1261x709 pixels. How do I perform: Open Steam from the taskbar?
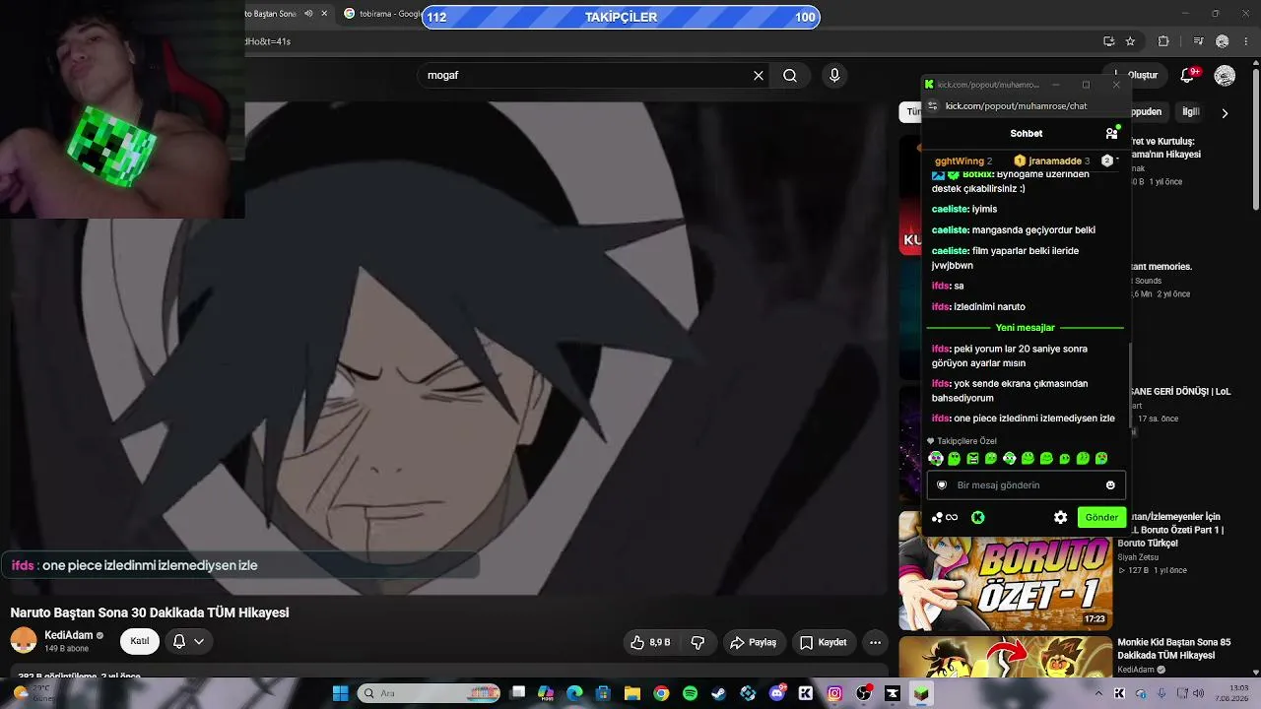[x=719, y=693]
